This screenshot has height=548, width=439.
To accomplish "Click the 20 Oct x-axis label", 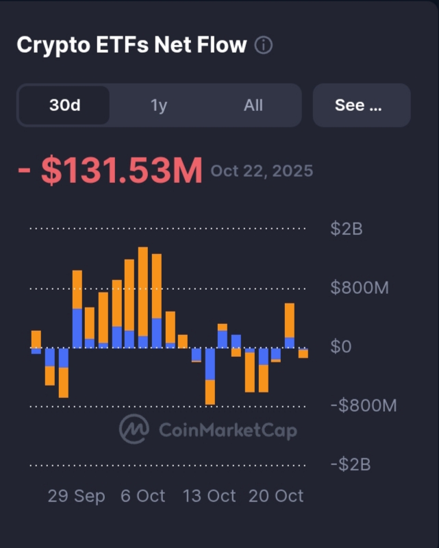I will pyautogui.click(x=276, y=496).
